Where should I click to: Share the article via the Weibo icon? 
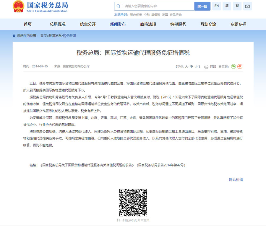pyautogui.click(x=240, y=67)
